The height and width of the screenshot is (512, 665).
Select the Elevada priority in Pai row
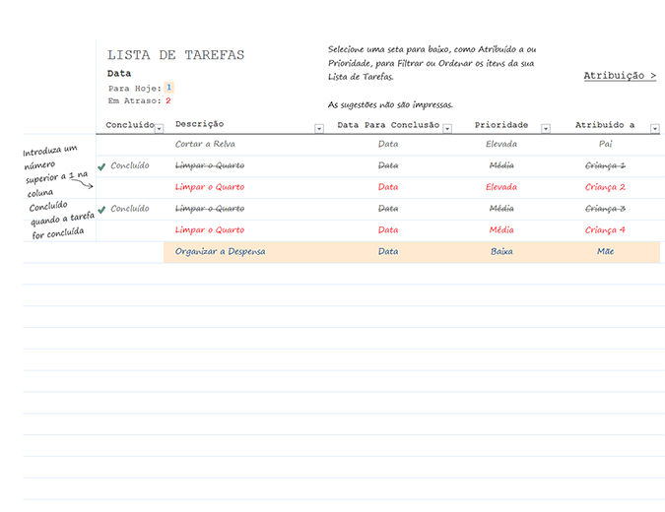click(501, 144)
